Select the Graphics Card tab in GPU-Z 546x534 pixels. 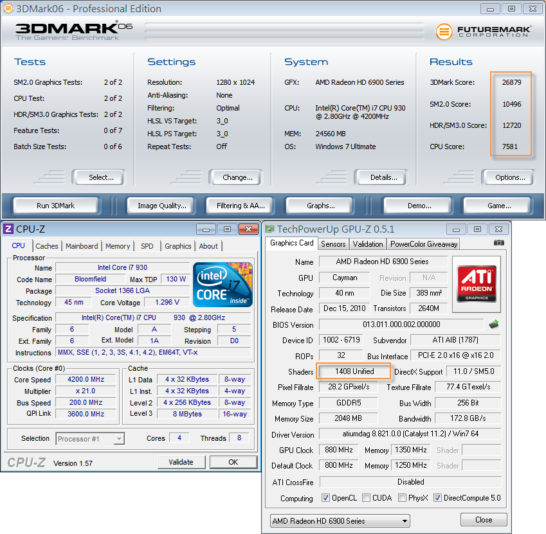pyautogui.click(x=292, y=243)
